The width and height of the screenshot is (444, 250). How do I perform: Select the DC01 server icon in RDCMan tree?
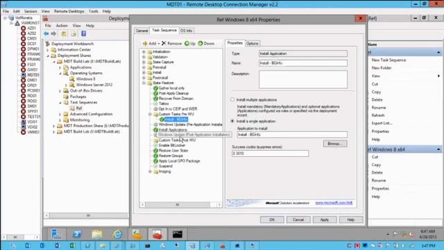(23, 44)
